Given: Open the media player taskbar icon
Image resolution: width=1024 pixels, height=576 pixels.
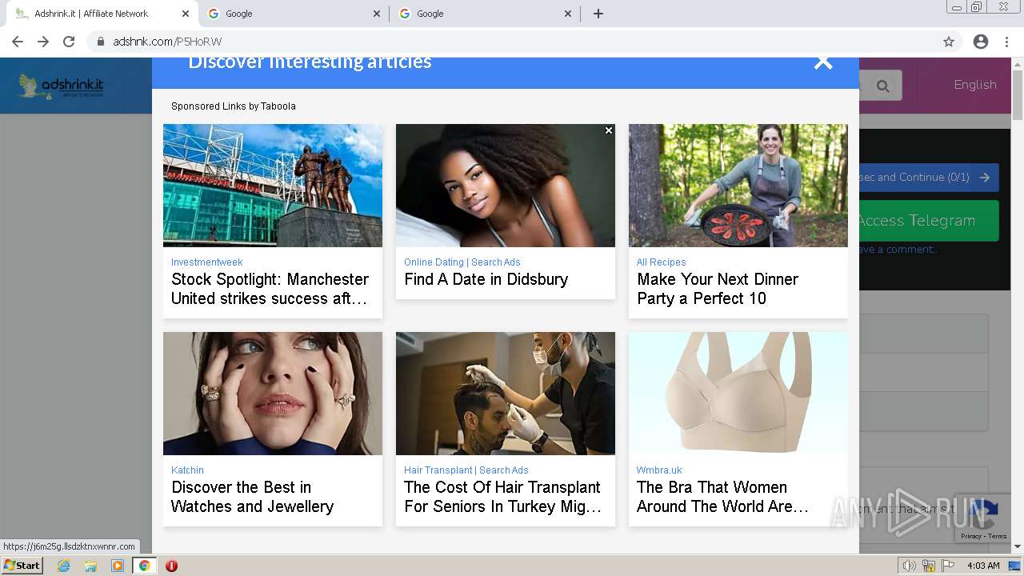Looking at the screenshot, I should (x=118, y=566).
